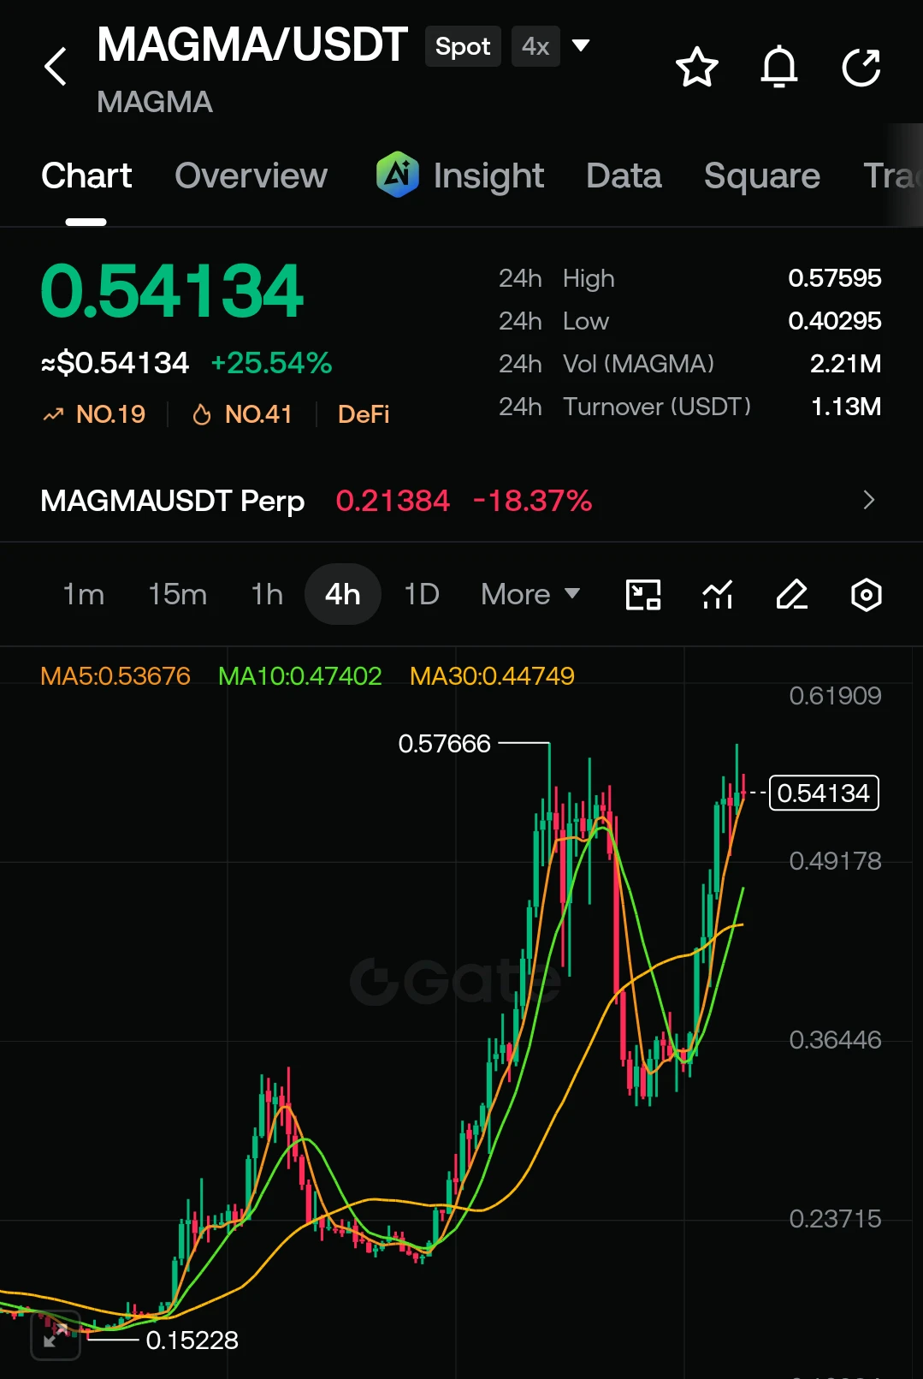Viewport: 923px width, 1379px height.
Task: Tap the 24h Vol (MAGMA) value 2.21M
Action: [845, 364]
